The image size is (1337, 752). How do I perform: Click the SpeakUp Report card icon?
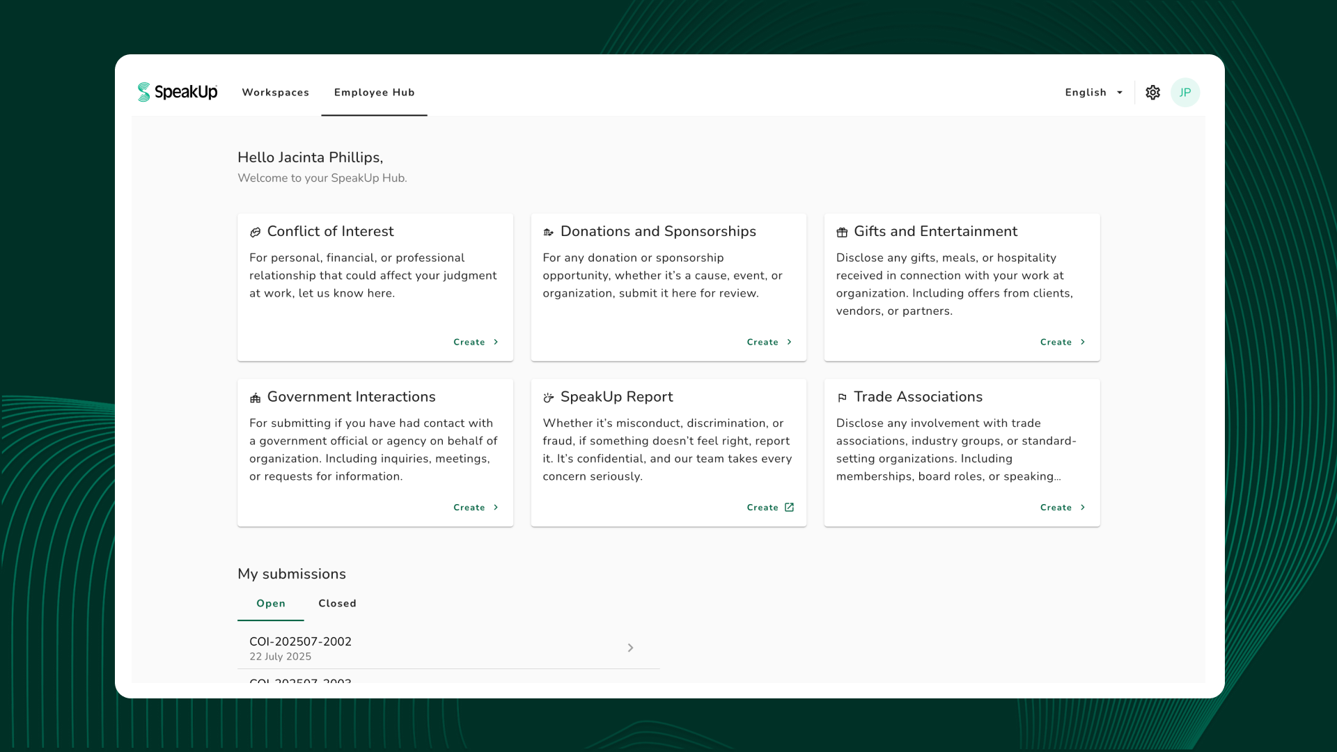(549, 398)
